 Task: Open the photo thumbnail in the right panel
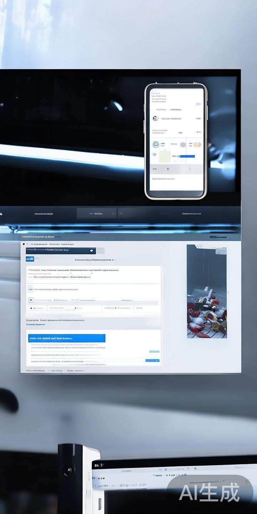[207, 291]
